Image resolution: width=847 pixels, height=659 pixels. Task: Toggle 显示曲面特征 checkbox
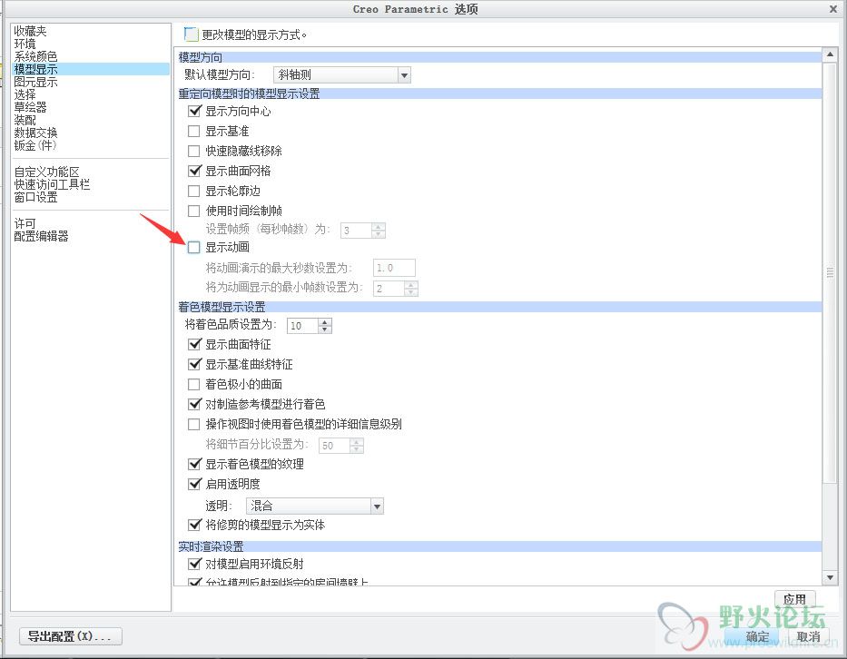click(x=194, y=345)
